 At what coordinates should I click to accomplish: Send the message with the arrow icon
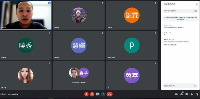pyautogui.click(x=195, y=86)
